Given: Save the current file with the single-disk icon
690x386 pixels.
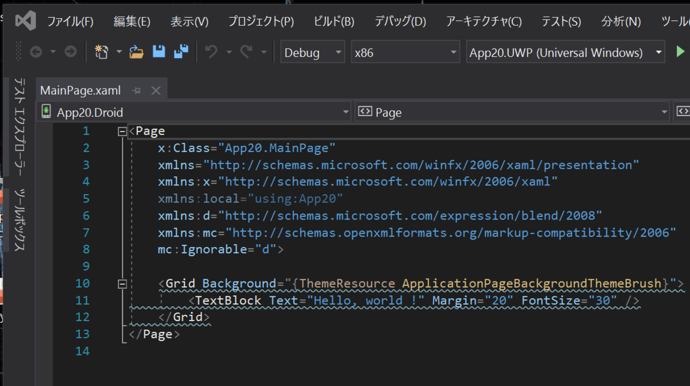Looking at the screenshot, I should tap(159, 52).
